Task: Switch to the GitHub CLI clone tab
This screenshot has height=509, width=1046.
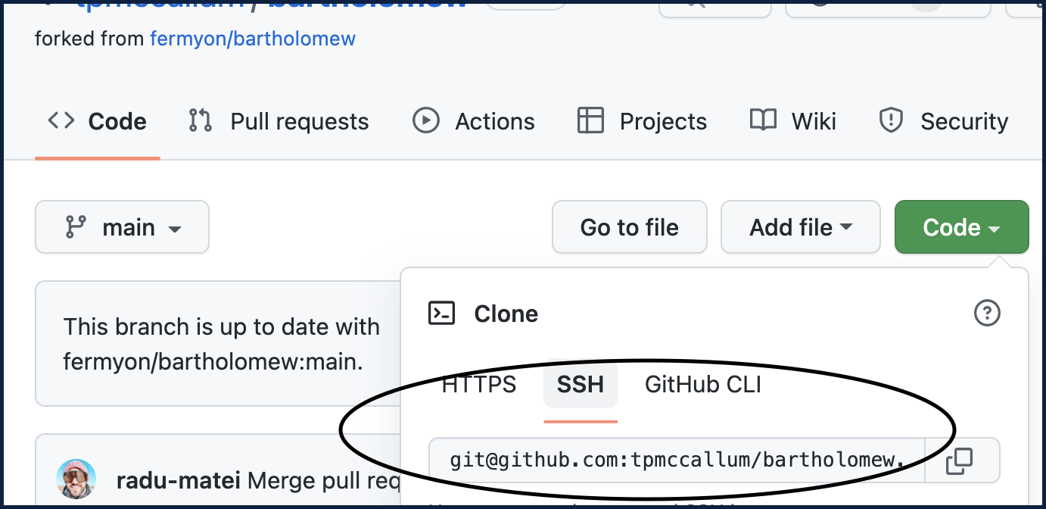Action: click(702, 385)
